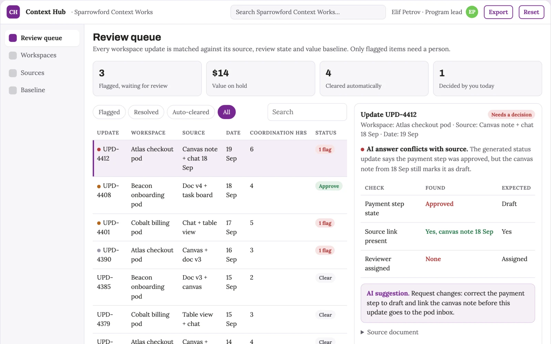
Task: Click the orange status dot of UPD-4408
Action: pos(99,186)
